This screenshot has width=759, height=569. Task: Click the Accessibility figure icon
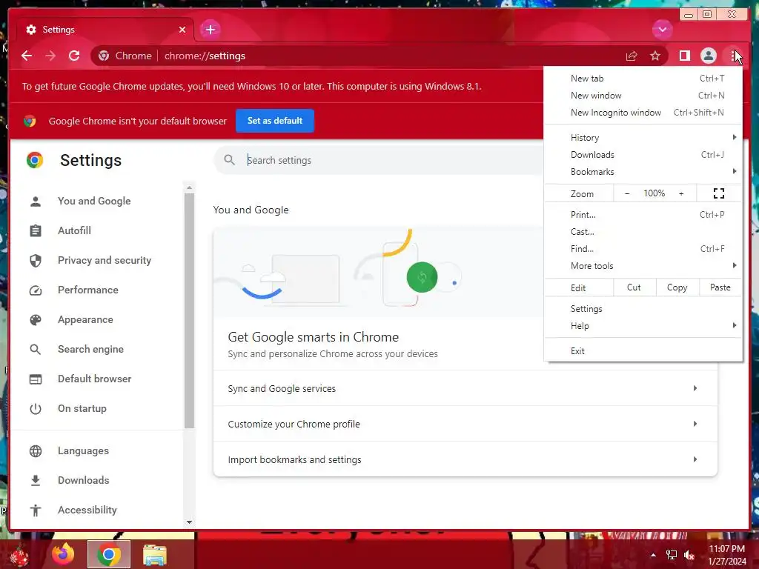click(x=36, y=510)
